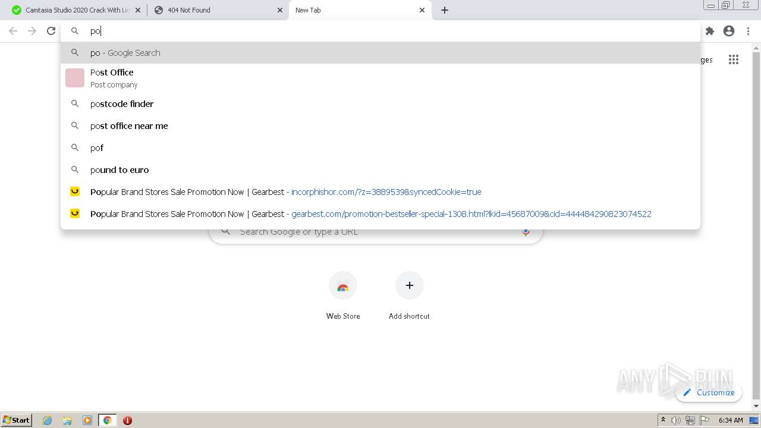The height and width of the screenshot is (428, 761).
Task: Reload the current page
Action: [x=51, y=31]
